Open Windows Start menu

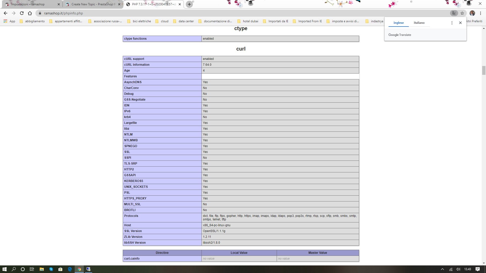click(x=4, y=269)
